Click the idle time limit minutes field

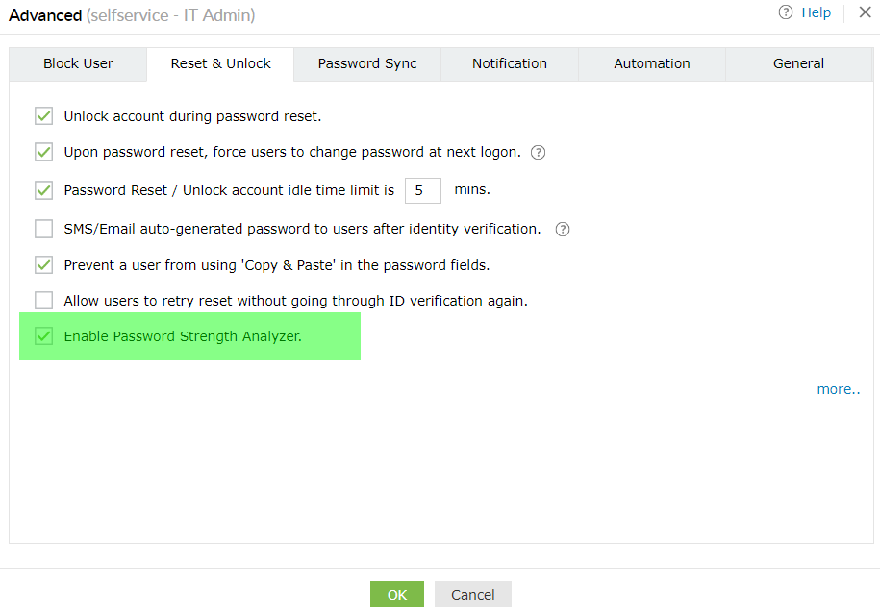(x=422, y=190)
